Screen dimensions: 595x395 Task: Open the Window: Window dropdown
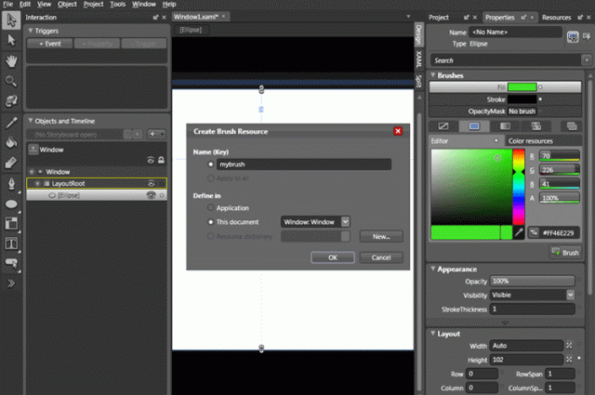pos(345,222)
